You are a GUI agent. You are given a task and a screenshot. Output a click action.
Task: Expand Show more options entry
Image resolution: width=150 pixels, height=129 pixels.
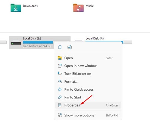tap(88, 115)
